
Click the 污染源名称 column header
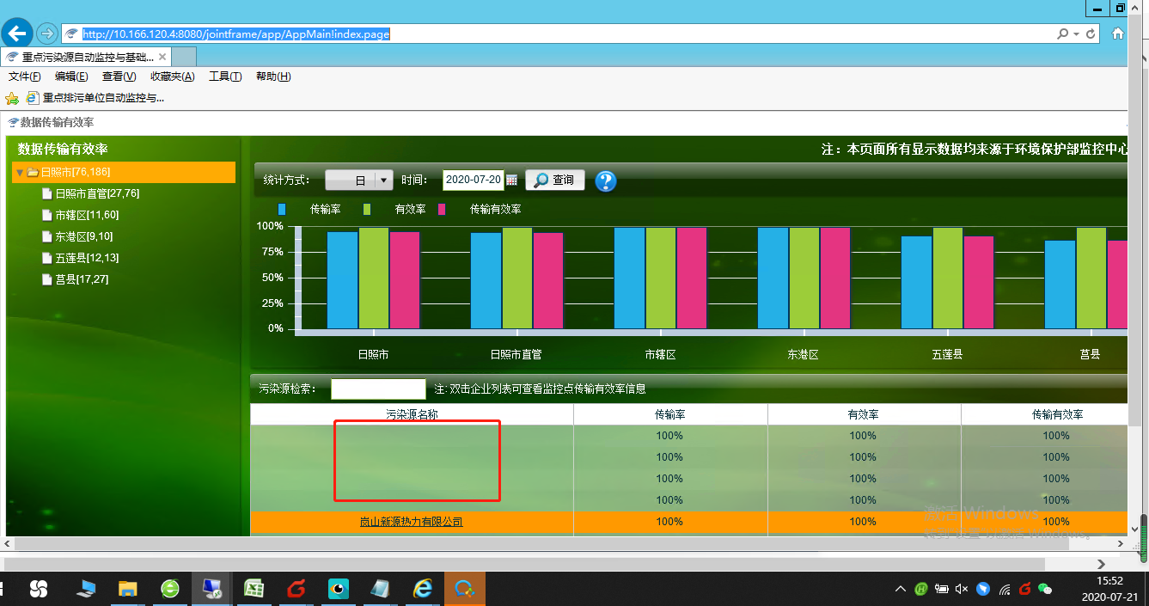coord(412,414)
